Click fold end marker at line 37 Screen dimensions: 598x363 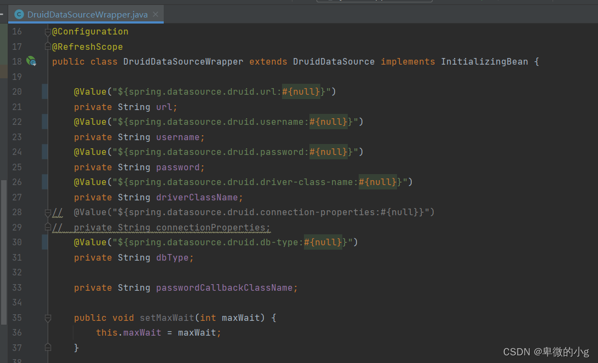point(48,347)
